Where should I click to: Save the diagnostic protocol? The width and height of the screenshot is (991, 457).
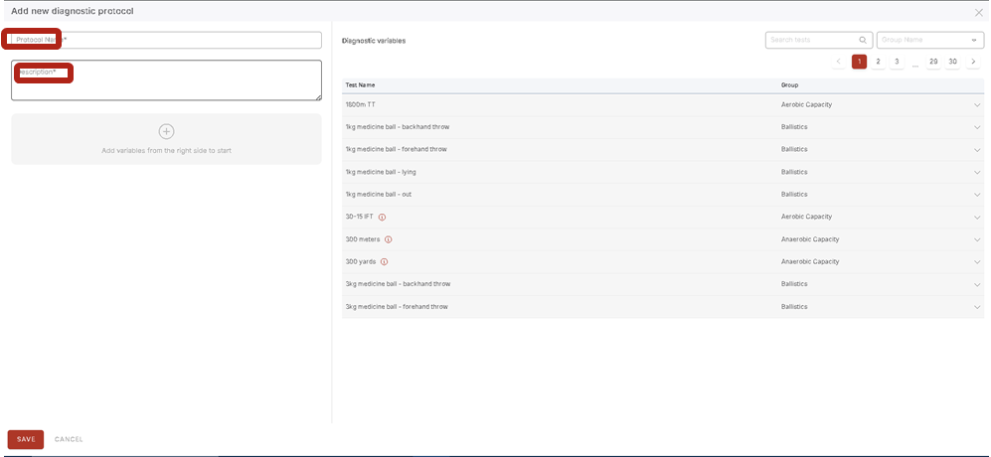(x=26, y=439)
